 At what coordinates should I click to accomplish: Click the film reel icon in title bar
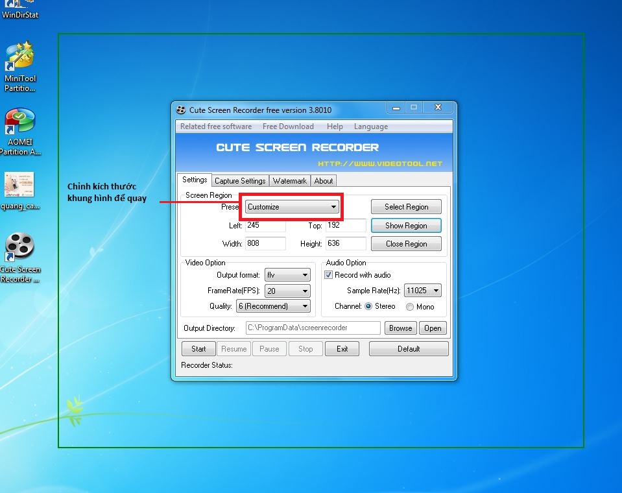pyautogui.click(x=180, y=109)
